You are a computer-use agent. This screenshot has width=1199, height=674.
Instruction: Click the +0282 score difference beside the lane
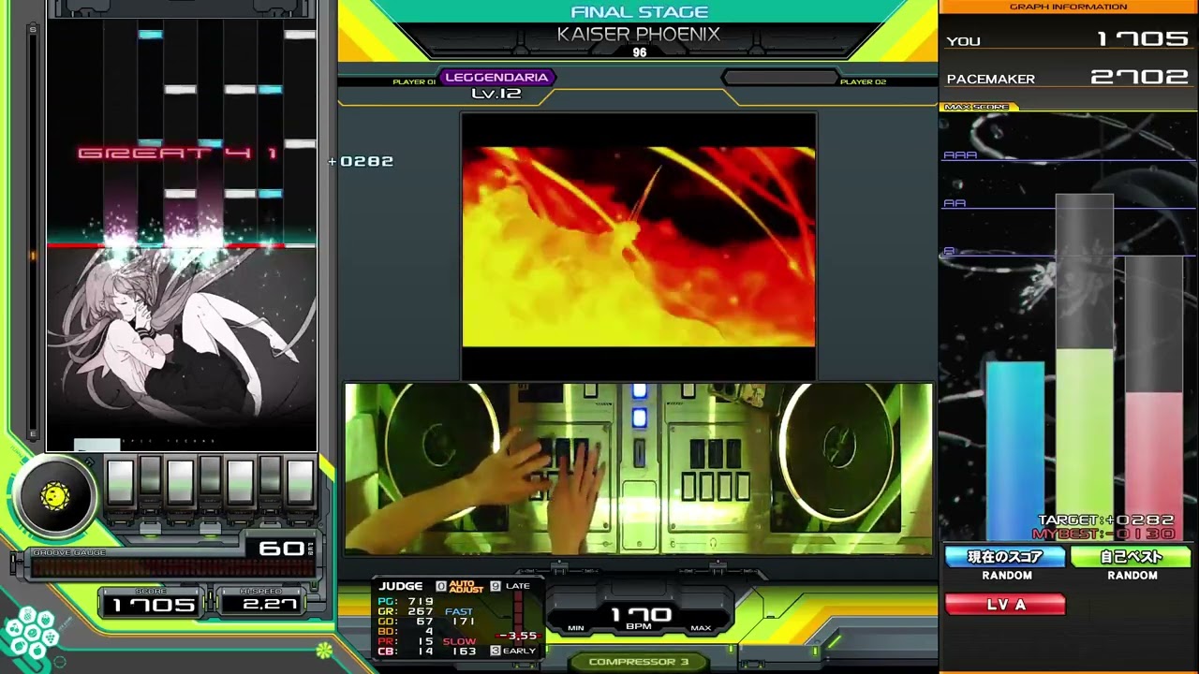pos(362,161)
